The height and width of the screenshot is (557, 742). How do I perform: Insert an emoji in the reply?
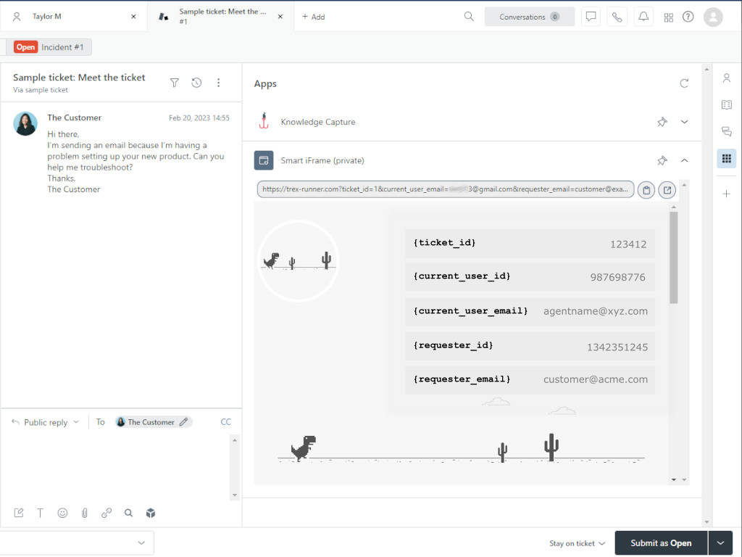point(62,513)
